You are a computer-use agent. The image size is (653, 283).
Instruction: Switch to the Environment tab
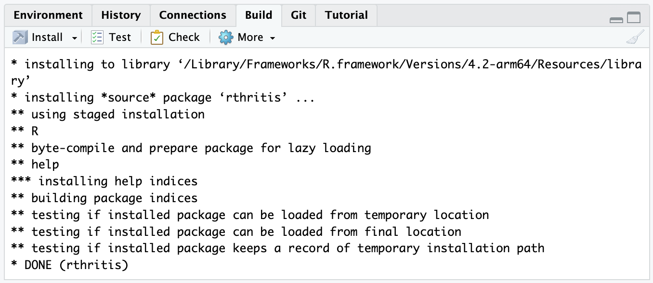coord(48,15)
